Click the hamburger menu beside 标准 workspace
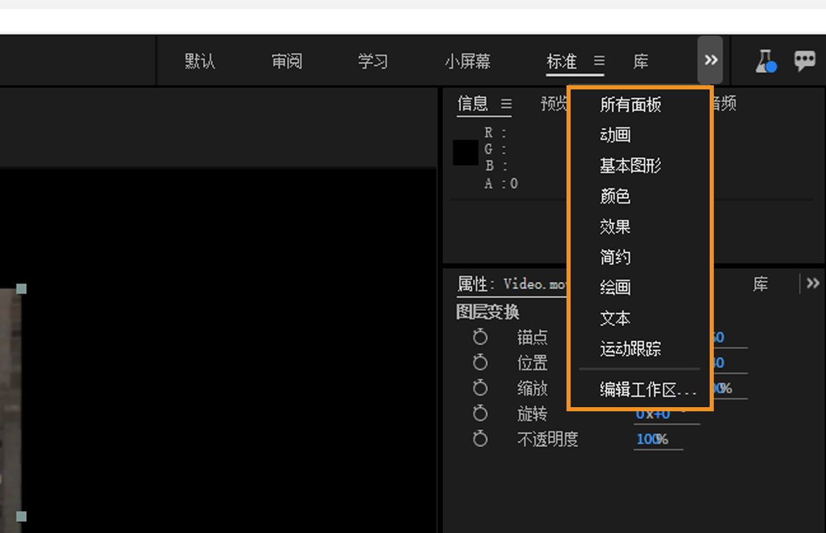The image size is (826, 533). pos(598,61)
